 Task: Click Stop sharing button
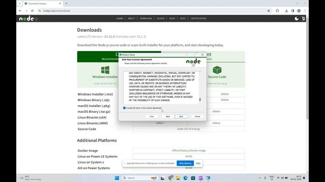185,163
